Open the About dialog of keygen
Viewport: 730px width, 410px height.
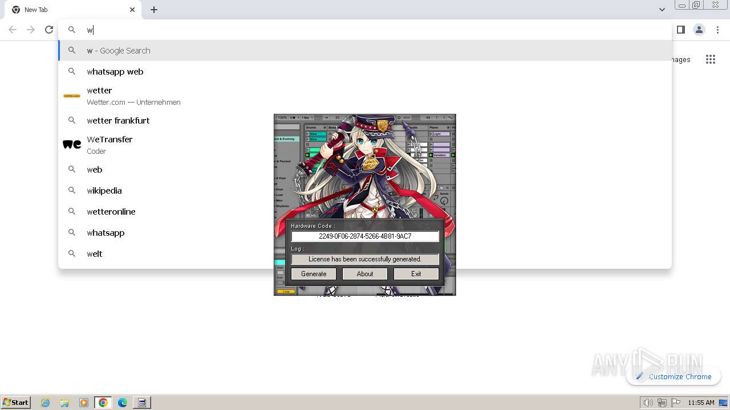pos(365,274)
